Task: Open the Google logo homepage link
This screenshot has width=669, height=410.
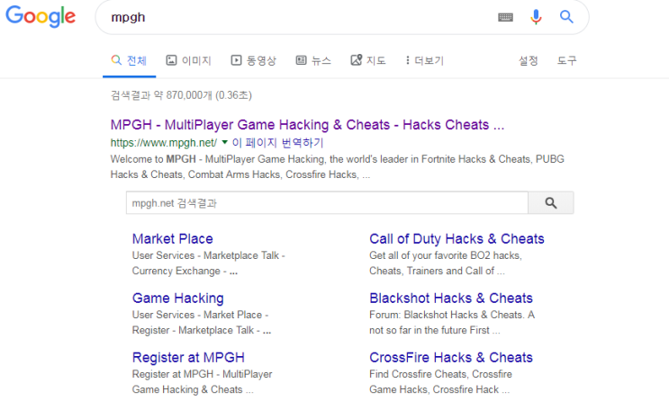Action: [x=41, y=16]
